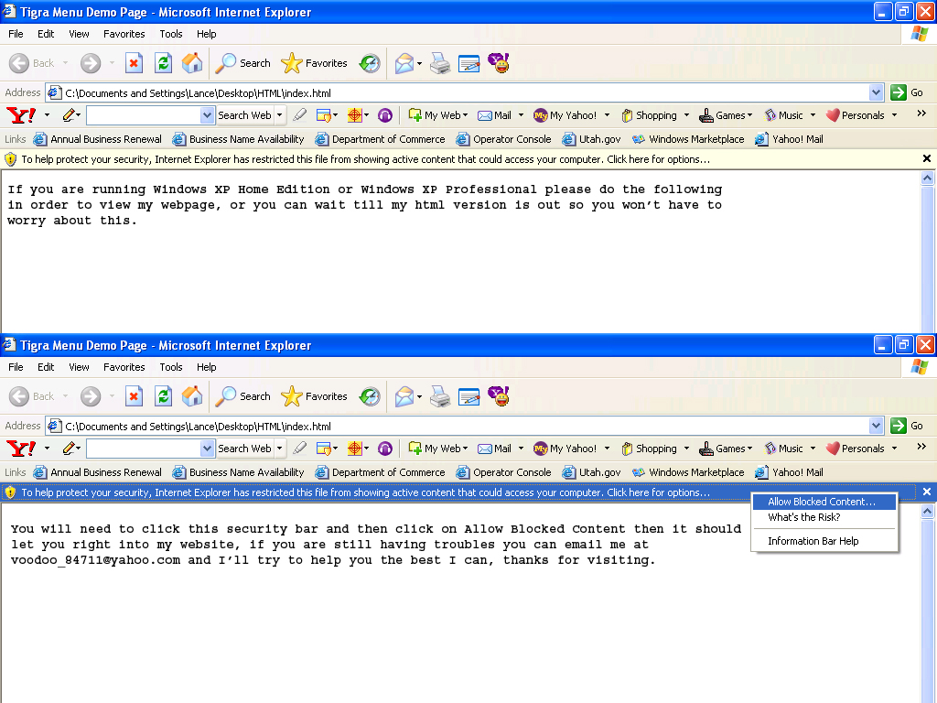The image size is (937, 703).
Task: Click Yahoo! Mail link in lower links bar
Action: click(x=789, y=472)
